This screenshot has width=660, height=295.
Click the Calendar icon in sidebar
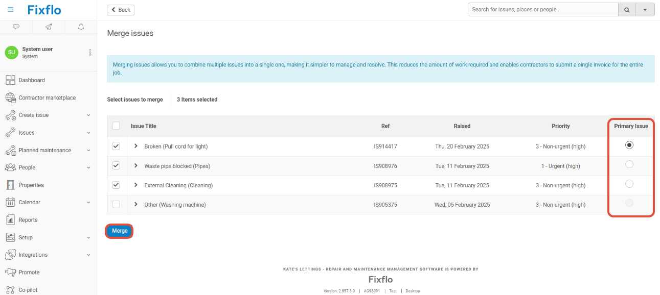(x=10, y=202)
